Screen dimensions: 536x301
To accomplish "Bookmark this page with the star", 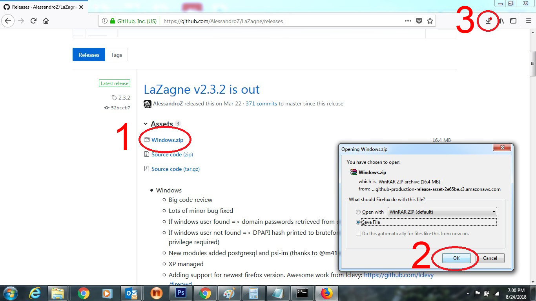I will coord(430,21).
